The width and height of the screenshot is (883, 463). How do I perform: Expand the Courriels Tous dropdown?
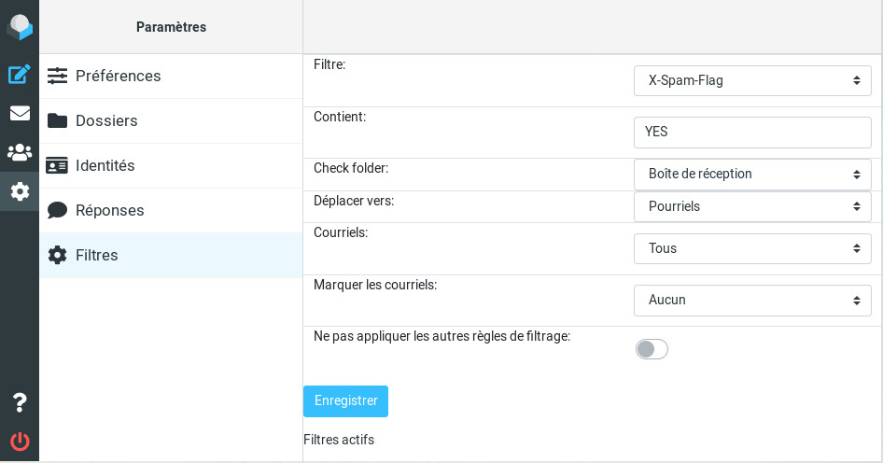(x=752, y=248)
